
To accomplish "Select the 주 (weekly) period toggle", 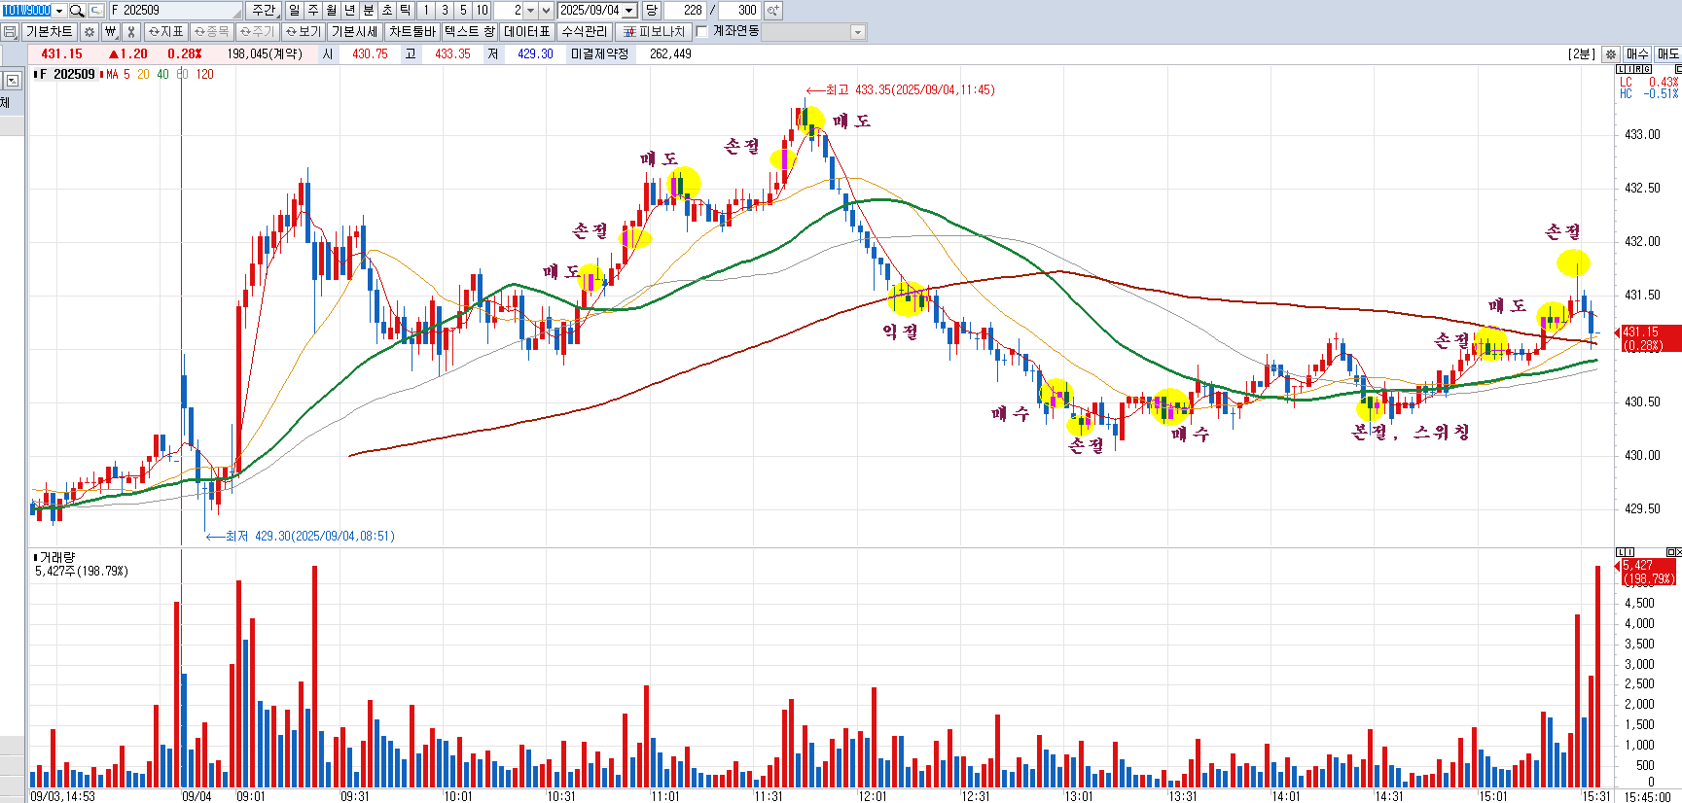I will tap(313, 11).
